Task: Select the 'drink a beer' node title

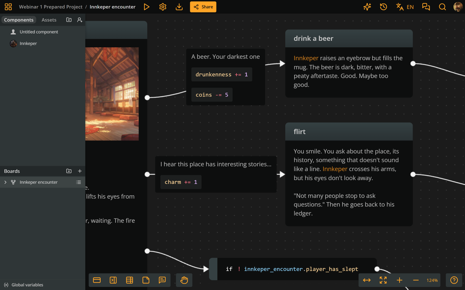Action: [313, 38]
